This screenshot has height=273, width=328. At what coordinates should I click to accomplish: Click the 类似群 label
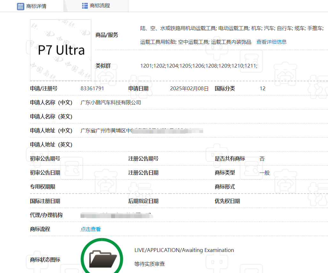click(x=103, y=66)
